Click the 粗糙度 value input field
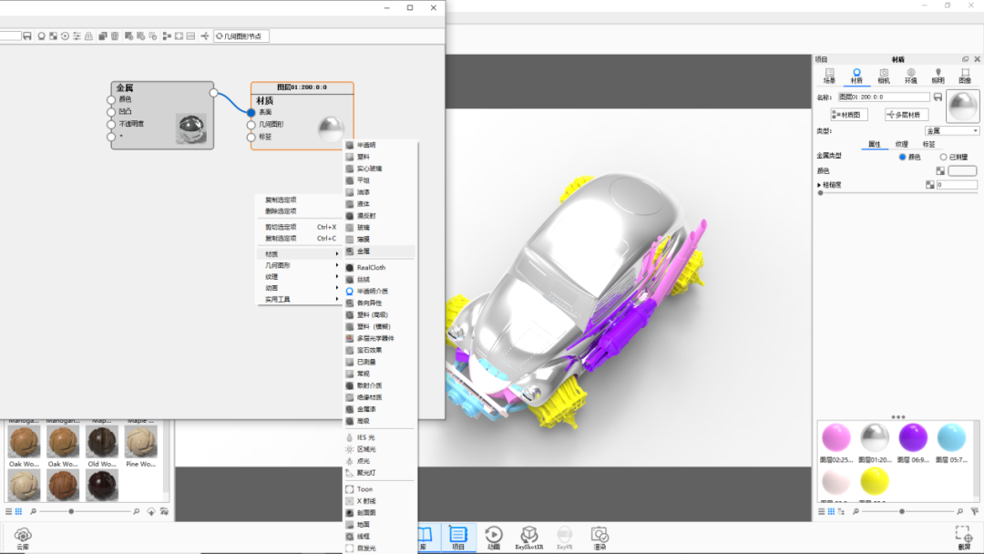 tap(957, 185)
